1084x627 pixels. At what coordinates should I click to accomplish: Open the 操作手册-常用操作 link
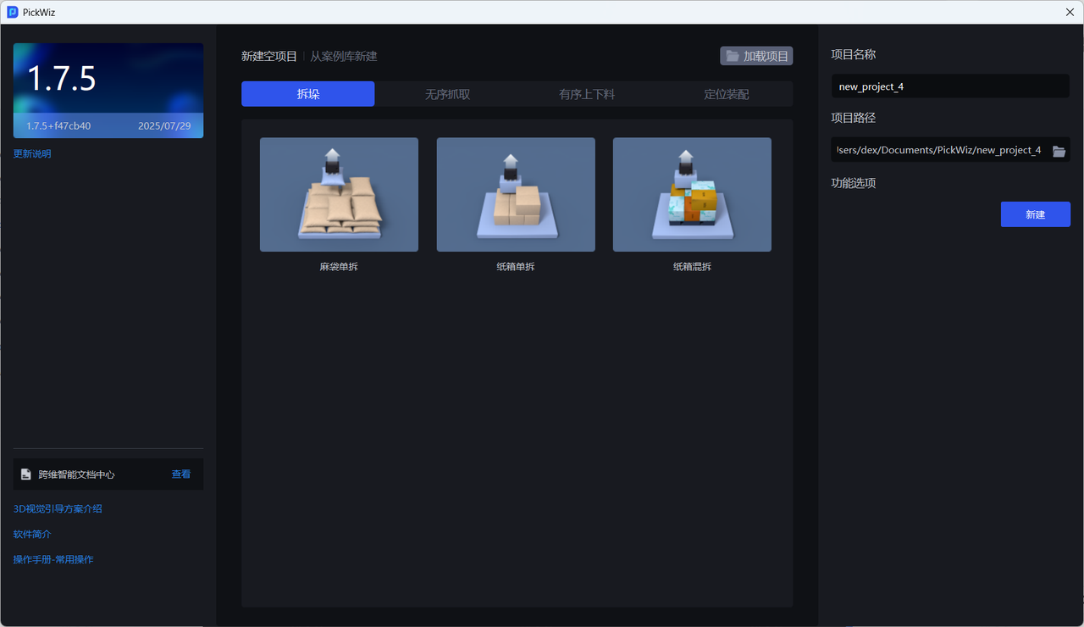[53, 560]
